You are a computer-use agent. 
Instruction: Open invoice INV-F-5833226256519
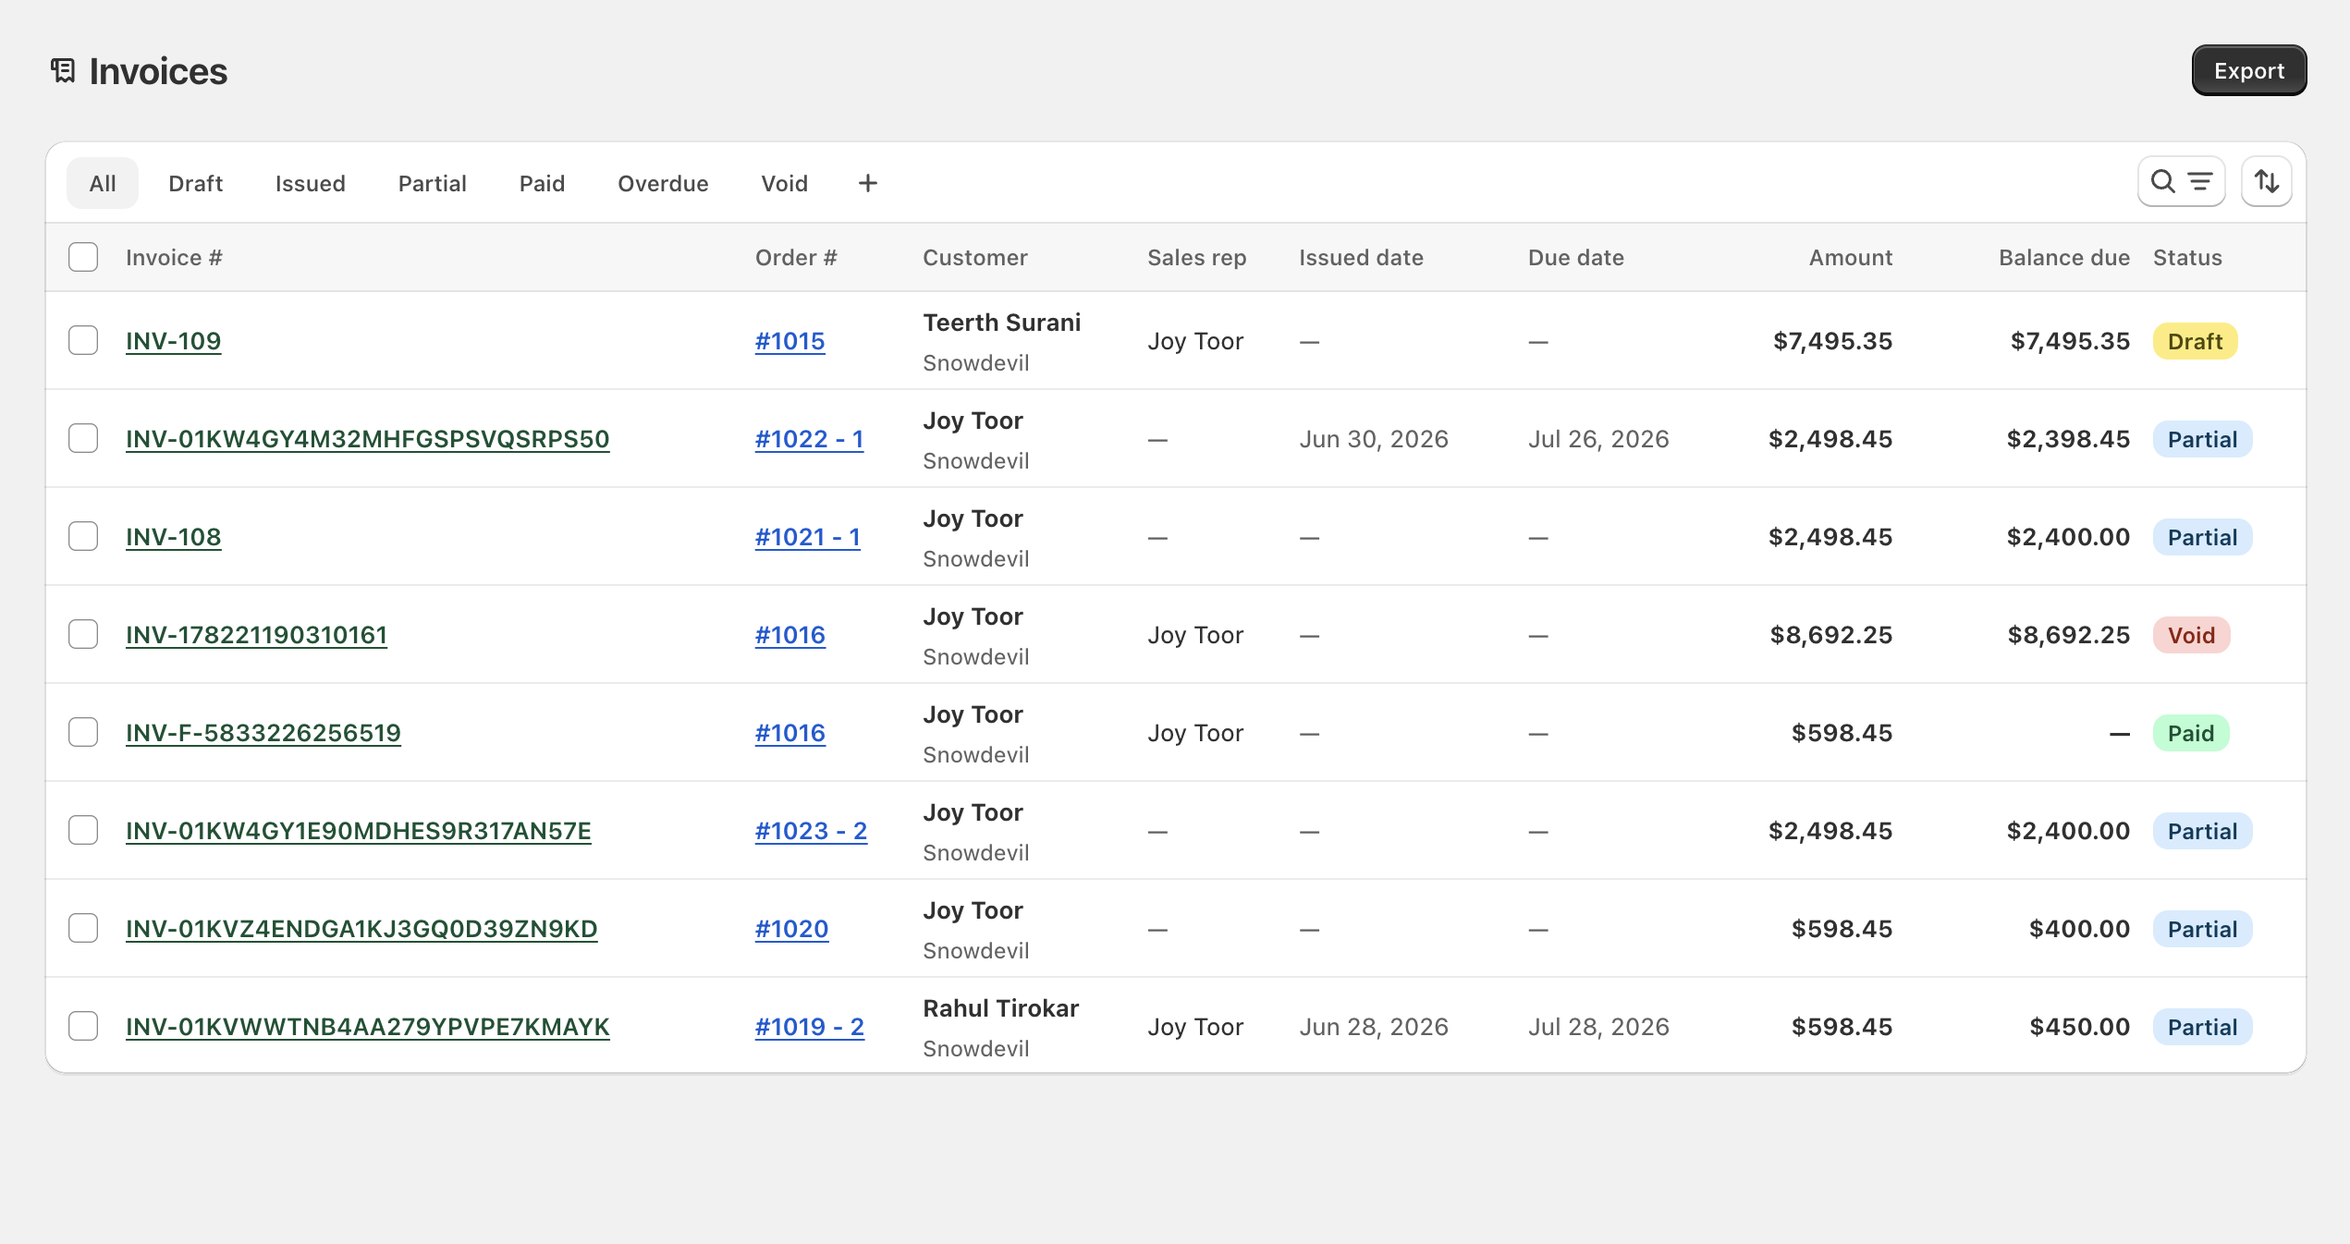(263, 733)
